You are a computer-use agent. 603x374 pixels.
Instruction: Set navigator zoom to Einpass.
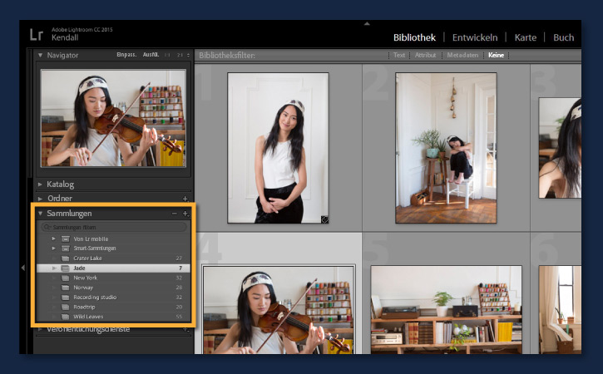click(126, 55)
